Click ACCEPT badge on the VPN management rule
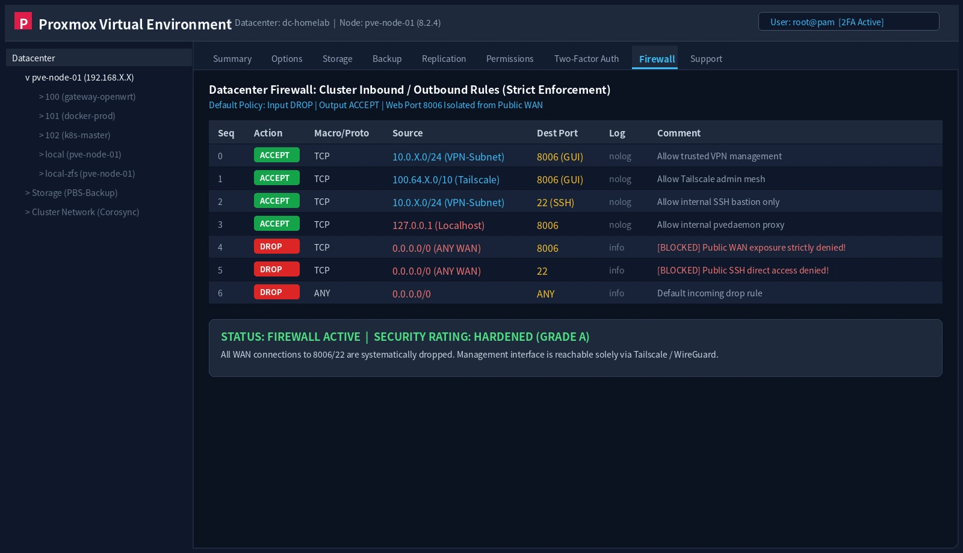 point(277,155)
